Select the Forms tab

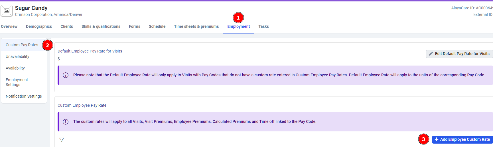click(135, 26)
